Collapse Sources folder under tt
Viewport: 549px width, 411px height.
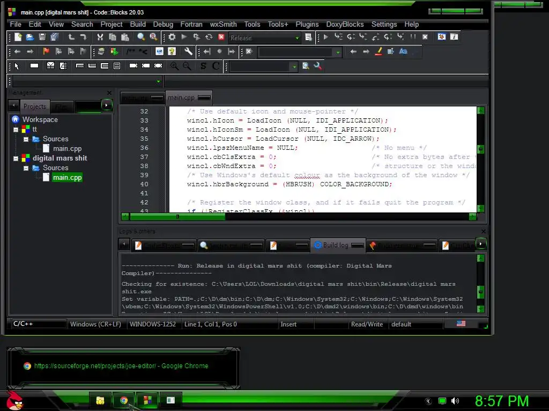26,139
